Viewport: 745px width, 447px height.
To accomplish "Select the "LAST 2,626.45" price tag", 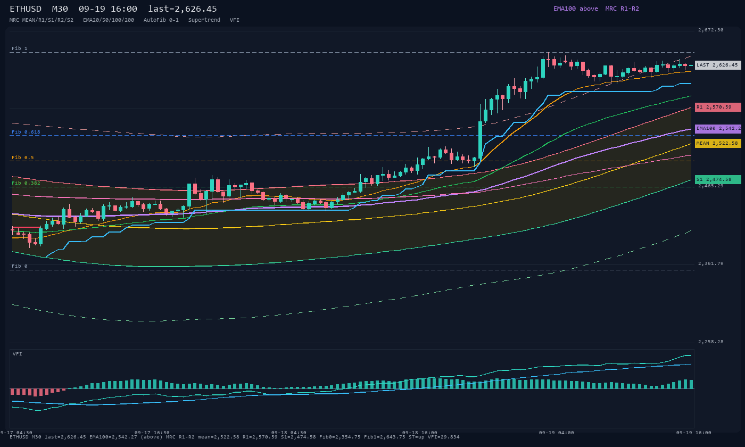I will (718, 65).
